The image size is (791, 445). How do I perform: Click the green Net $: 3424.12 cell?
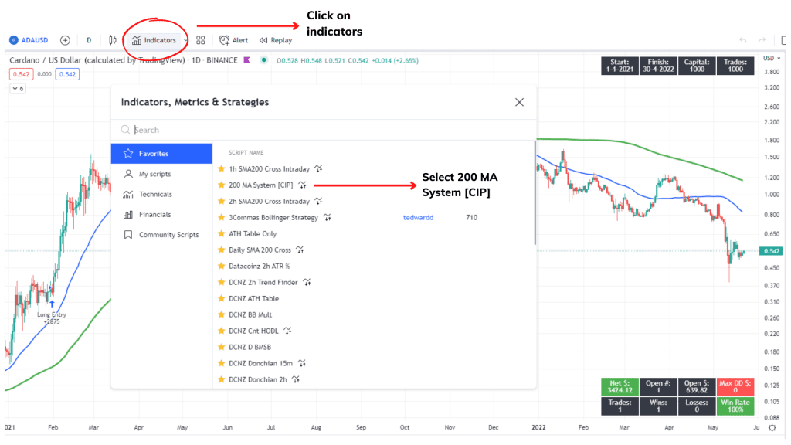click(620, 387)
